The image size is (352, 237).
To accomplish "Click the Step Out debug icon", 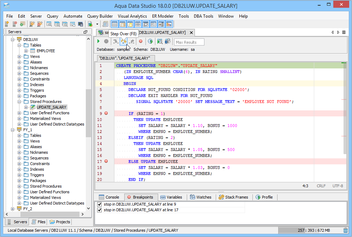I will (131, 42).
